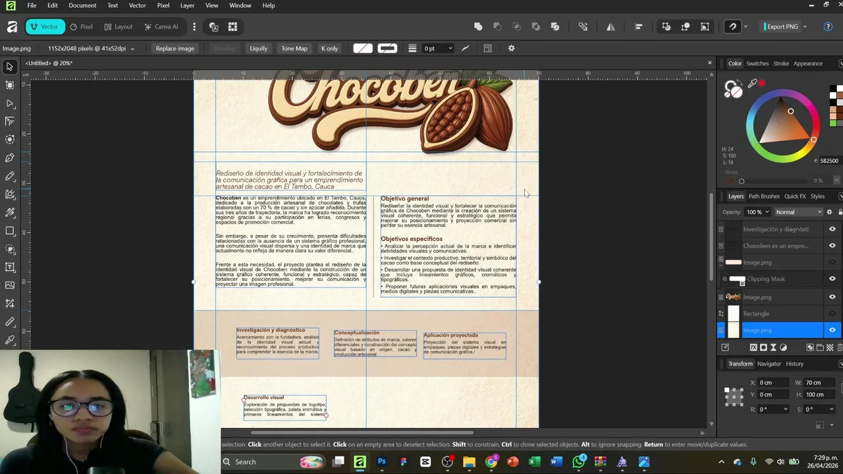Click the Delete layer trash icon

pos(839,348)
